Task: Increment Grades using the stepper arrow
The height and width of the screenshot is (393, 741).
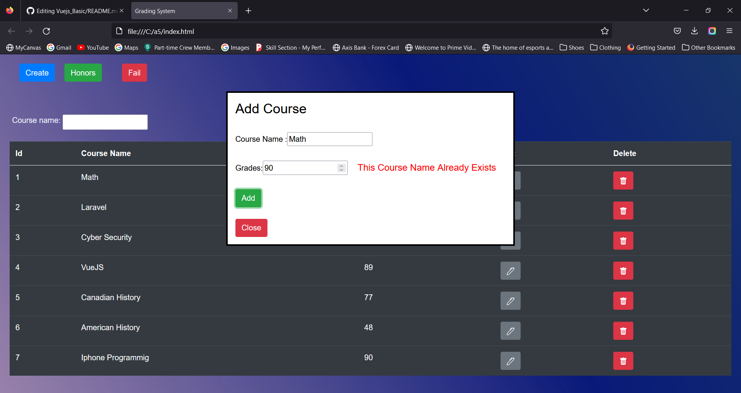Action: click(342, 166)
